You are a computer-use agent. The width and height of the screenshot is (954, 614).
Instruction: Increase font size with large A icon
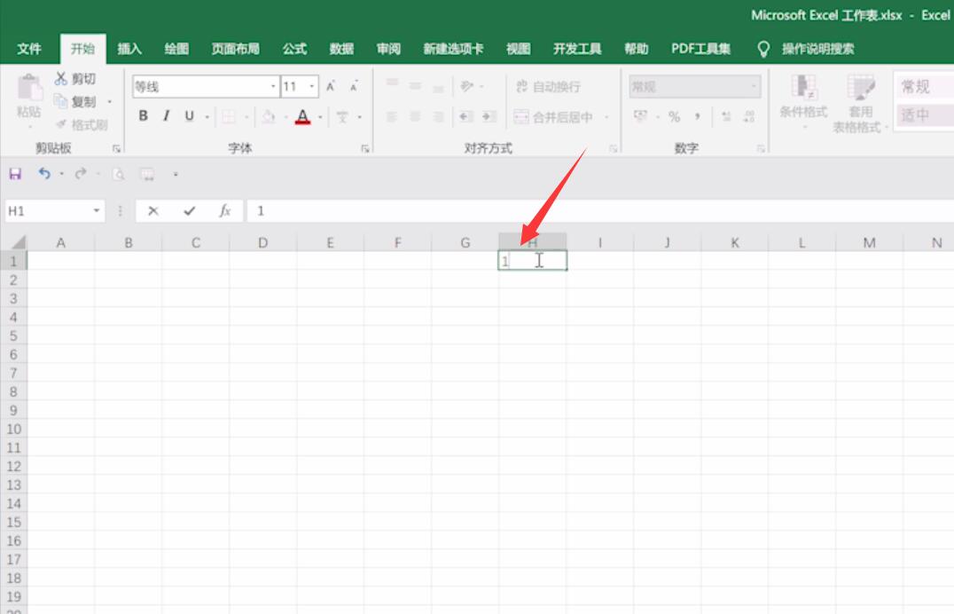(x=331, y=86)
